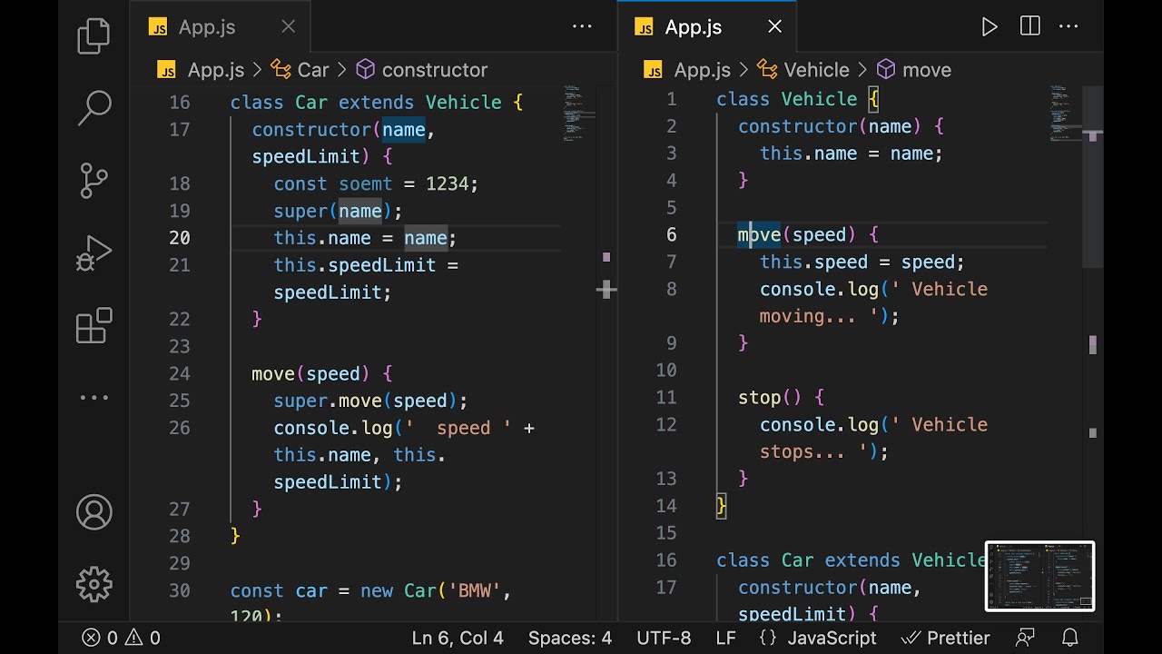The height and width of the screenshot is (654, 1162).
Task: Close the right App.js tab
Action: coord(774,27)
